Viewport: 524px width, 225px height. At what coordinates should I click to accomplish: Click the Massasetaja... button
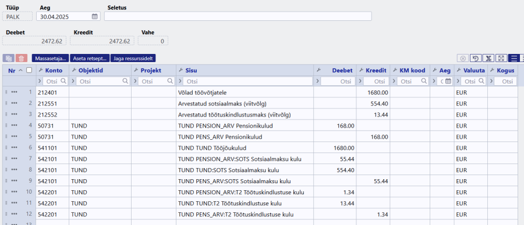[51, 58]
